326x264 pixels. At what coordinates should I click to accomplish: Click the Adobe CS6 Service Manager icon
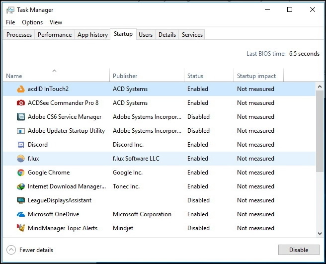21,117
